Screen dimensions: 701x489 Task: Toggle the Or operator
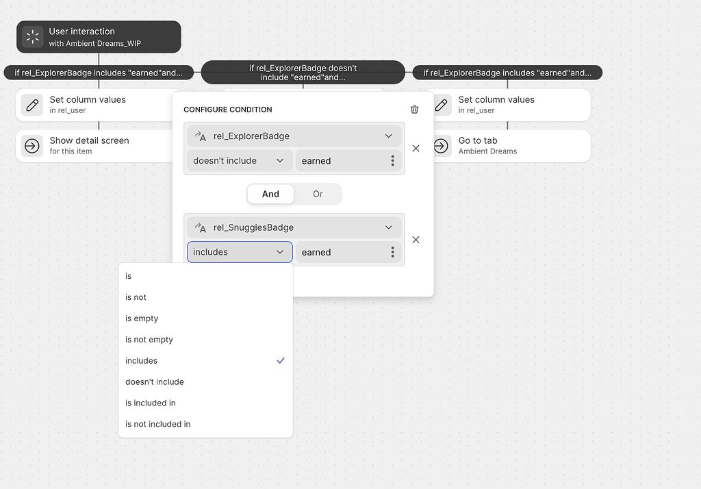pyautogui.click(x=317, y=194)
